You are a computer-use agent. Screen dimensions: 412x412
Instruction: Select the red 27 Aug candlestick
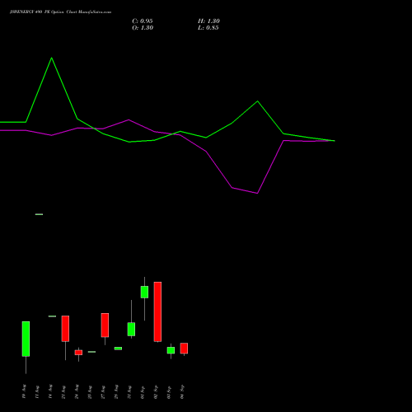point(105,325)
